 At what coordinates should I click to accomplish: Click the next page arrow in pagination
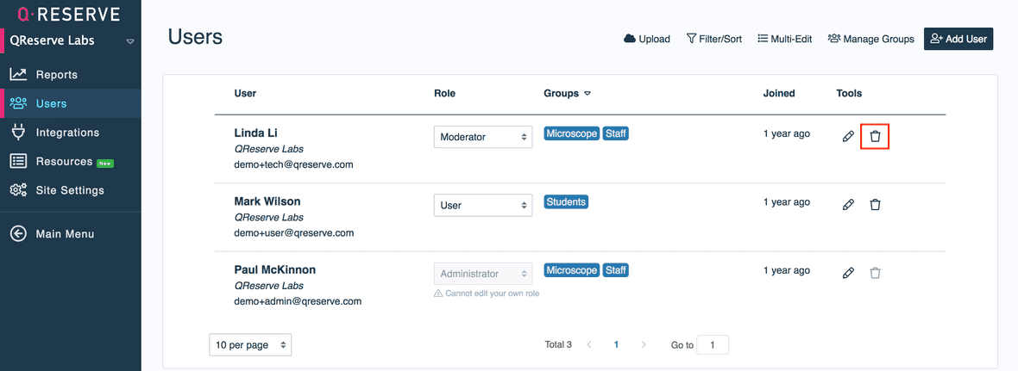pos(644,345)
